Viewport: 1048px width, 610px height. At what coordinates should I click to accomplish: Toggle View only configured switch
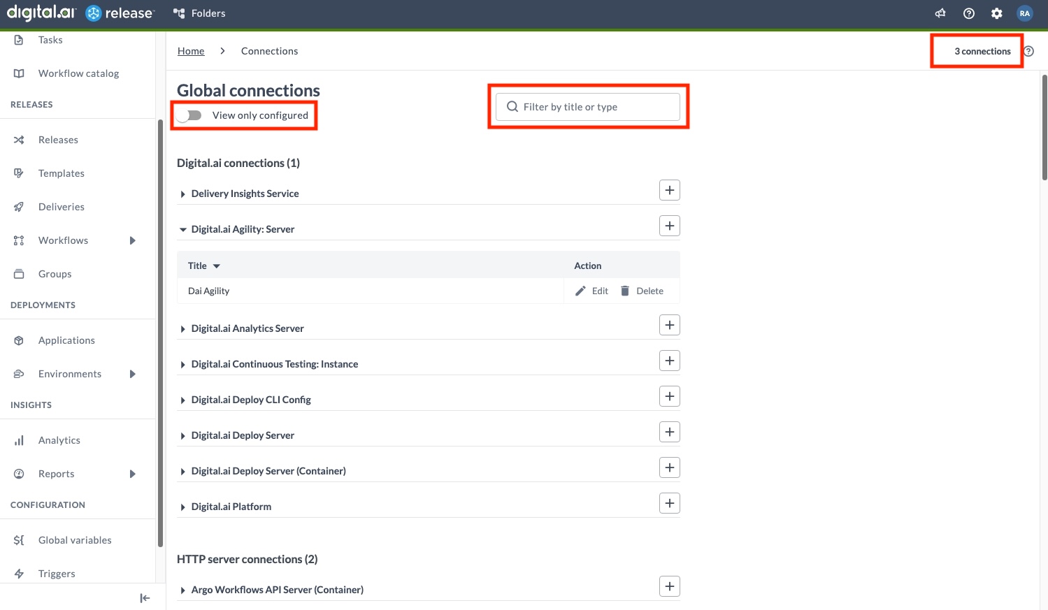pos(189,115)
